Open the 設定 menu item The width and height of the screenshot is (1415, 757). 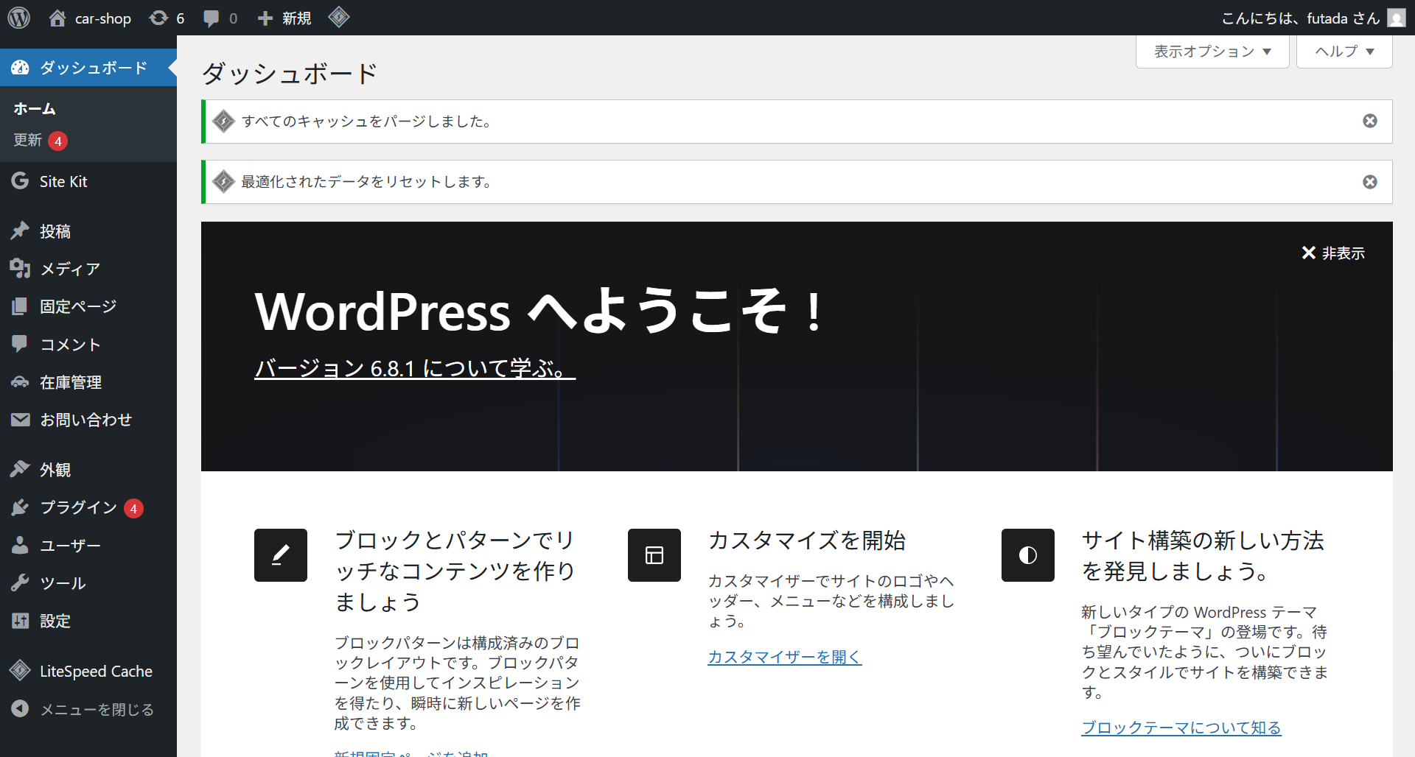(55, 621)
